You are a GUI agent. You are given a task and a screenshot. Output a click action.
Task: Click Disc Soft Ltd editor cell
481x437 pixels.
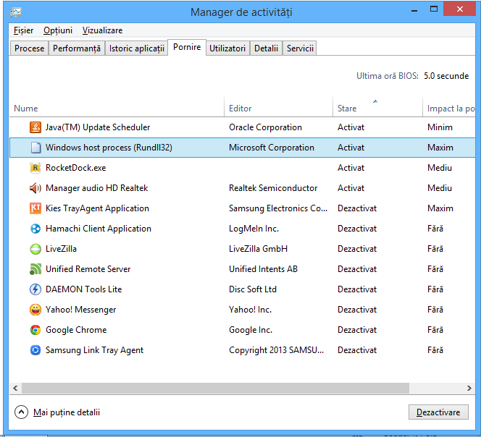click(253, 289)
